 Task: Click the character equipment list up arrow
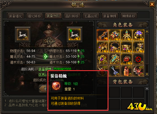147,31
